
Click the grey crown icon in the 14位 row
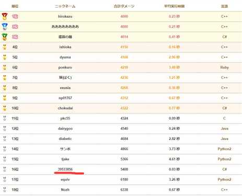click(5, 149)
